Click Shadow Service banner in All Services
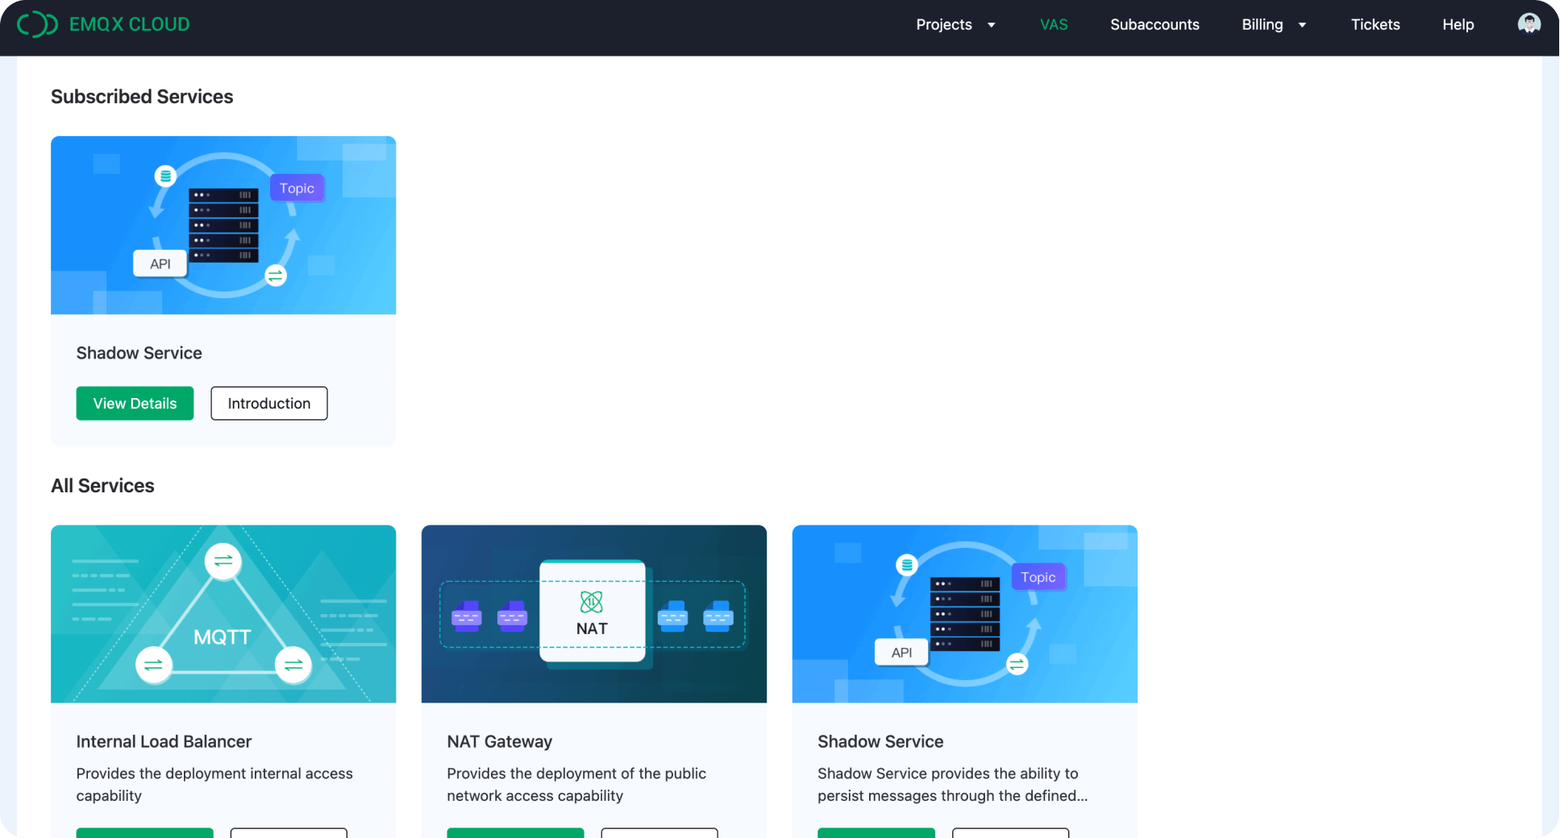 [x=965, y=614]
